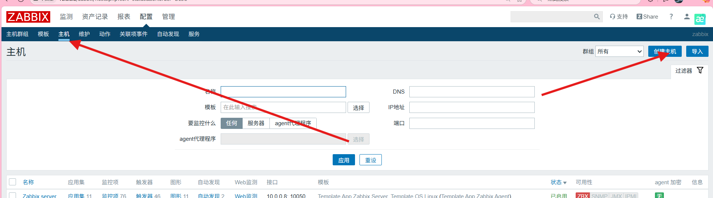Open 图形 link for Zabbix server
713x198 pixels.
click(176, 196)
